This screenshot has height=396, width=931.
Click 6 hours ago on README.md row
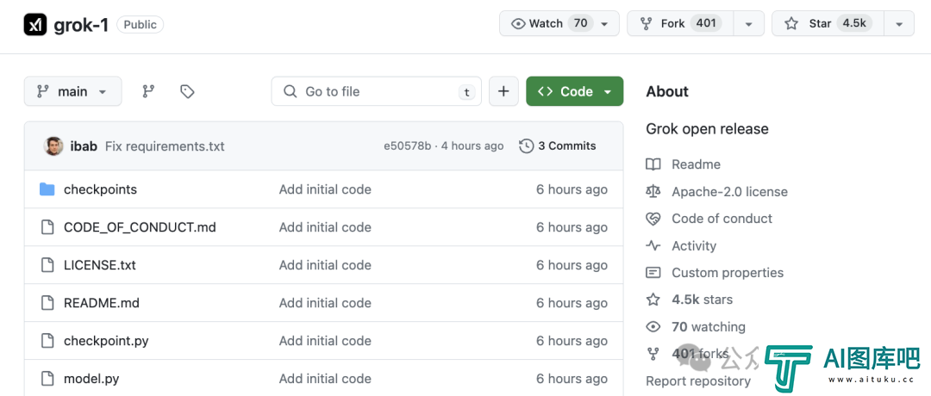point(572,303)
